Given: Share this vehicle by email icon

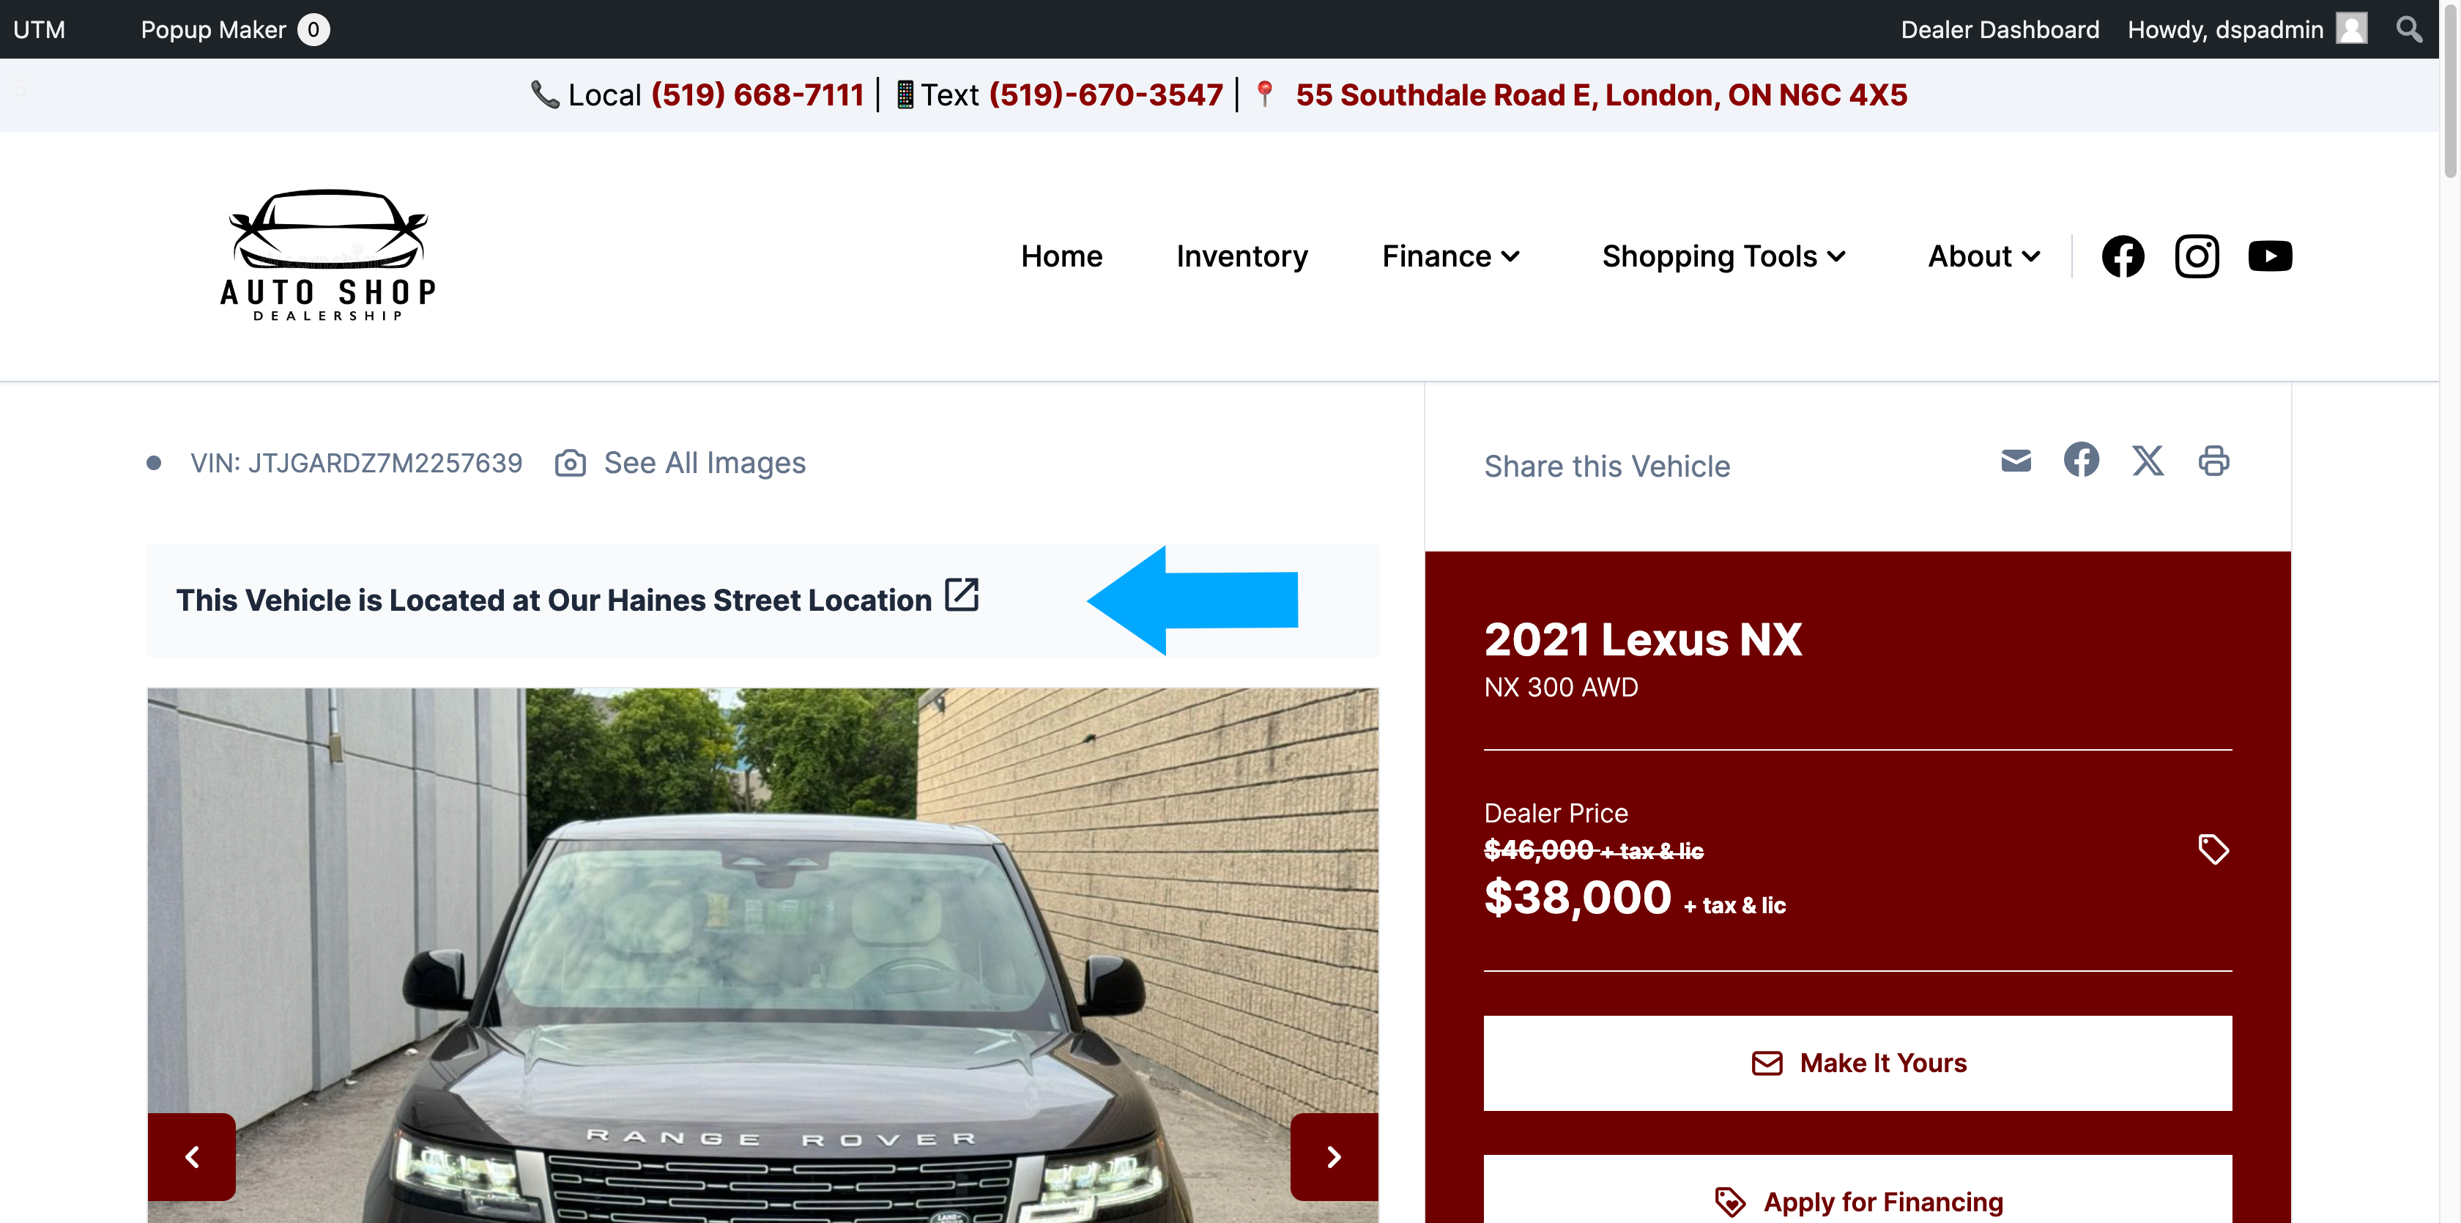Looking at the screenshot, I should tap(2016, 461).
